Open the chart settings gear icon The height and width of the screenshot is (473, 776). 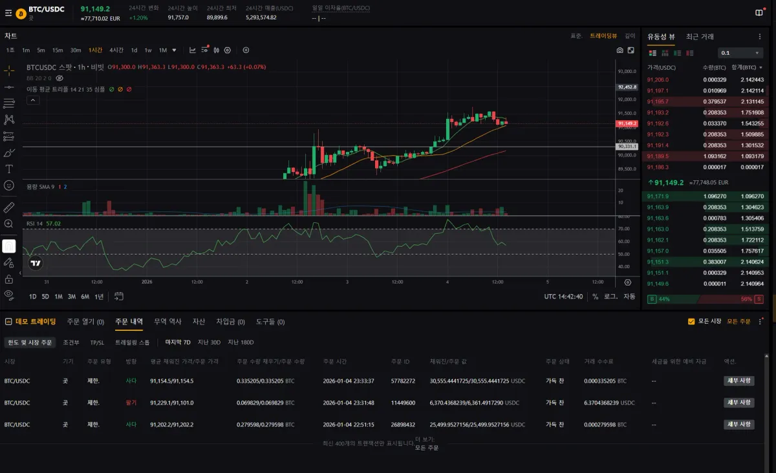(227, 50)
